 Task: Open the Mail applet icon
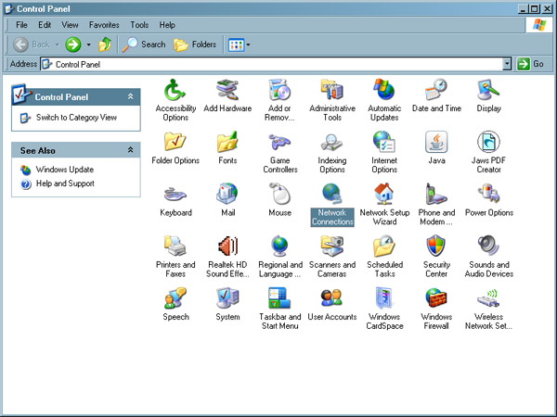point(227,199)
